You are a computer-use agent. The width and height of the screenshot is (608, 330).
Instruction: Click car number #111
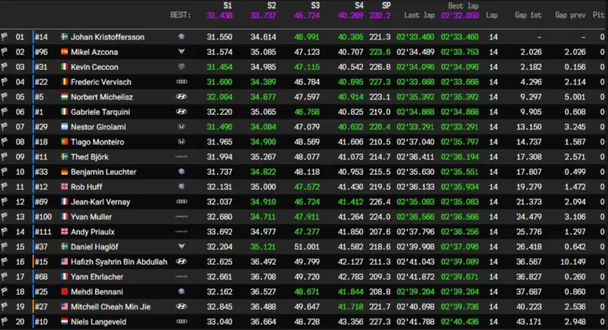point(43,232)
